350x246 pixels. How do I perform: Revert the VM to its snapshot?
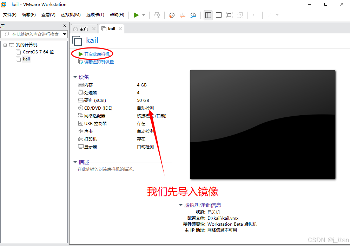pyautogui.click(x=182, y=15)
